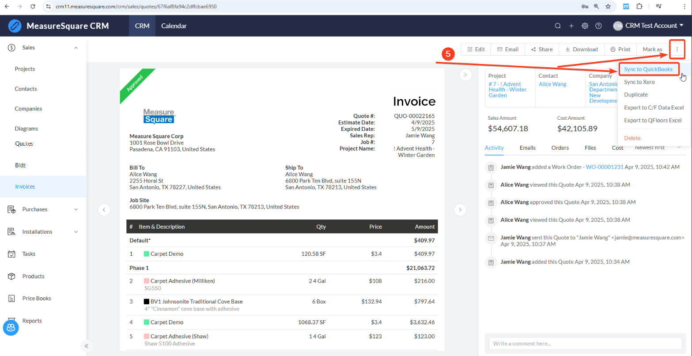This screenshot has height=356, width=692.
Task: Go to the previous invoice arrow
Action: click(104, 209)
